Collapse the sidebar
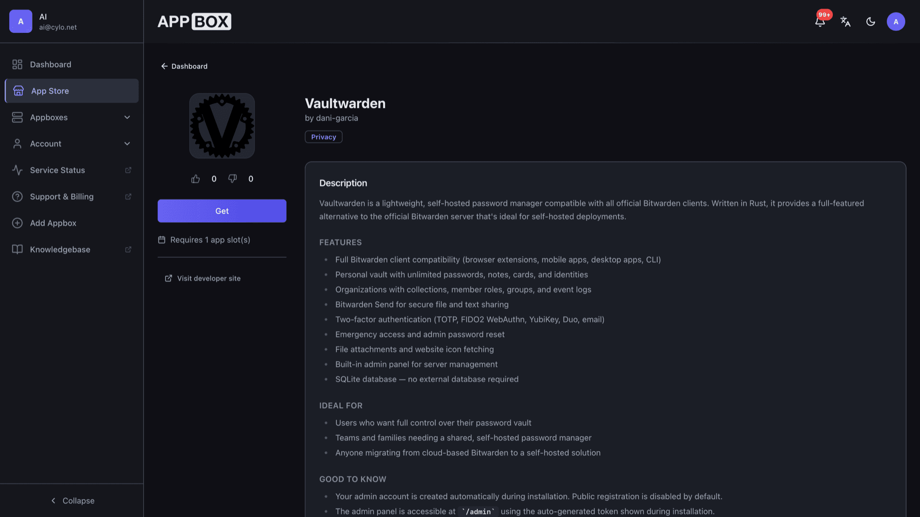The image size is (920, 517). point(72,500)
